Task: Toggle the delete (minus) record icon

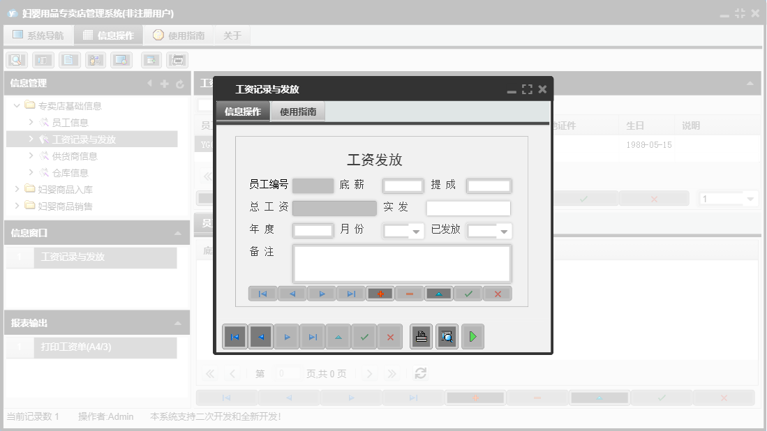Action: pyautogui.click(x=409, y=294)
